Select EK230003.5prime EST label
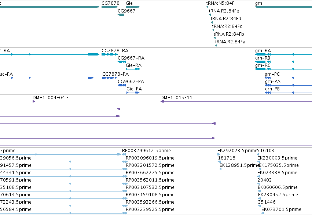 (x=278, y=158)
